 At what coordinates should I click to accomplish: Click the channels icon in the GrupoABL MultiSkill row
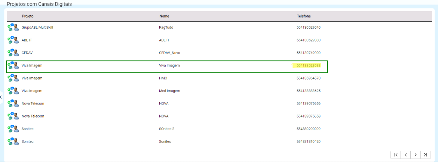click(x=13, y=27)
